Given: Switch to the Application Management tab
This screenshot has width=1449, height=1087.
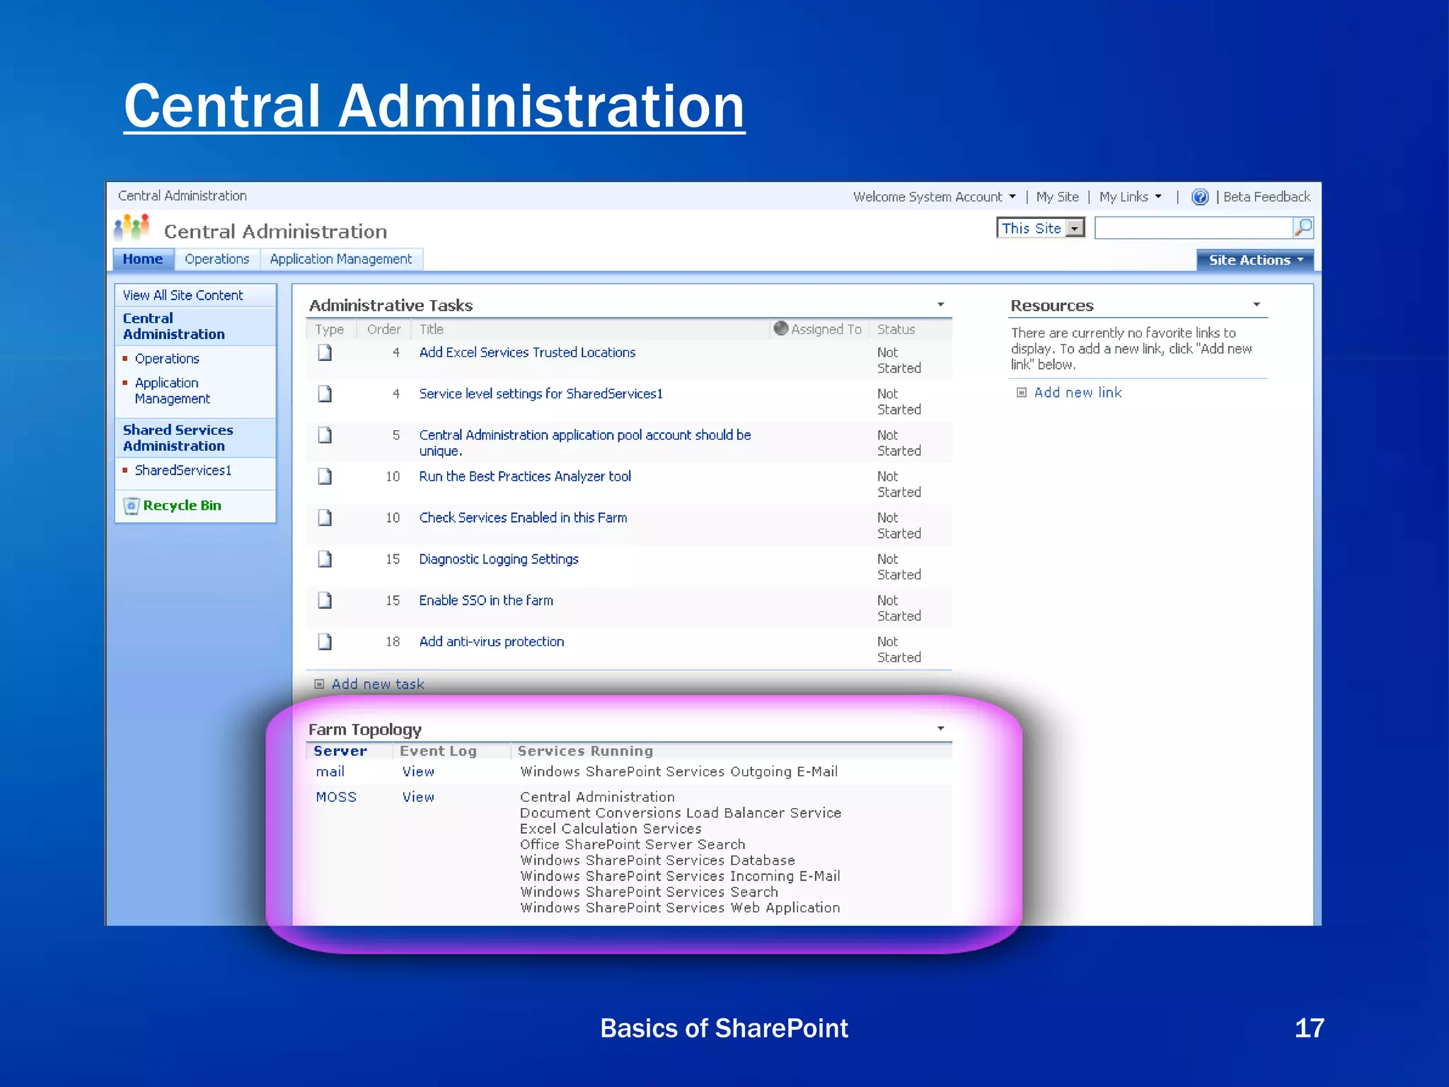Looking at the screenshot, I should tap(340, 259).
